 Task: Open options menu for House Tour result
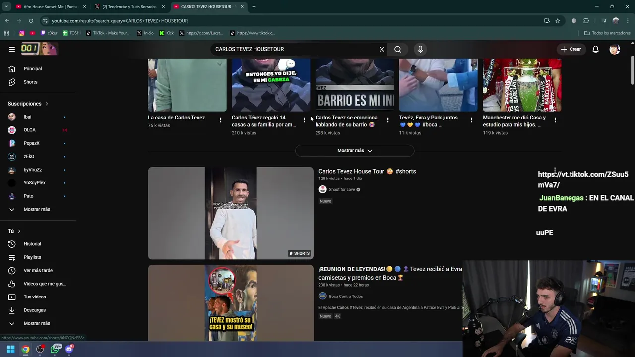click(555, 170)
